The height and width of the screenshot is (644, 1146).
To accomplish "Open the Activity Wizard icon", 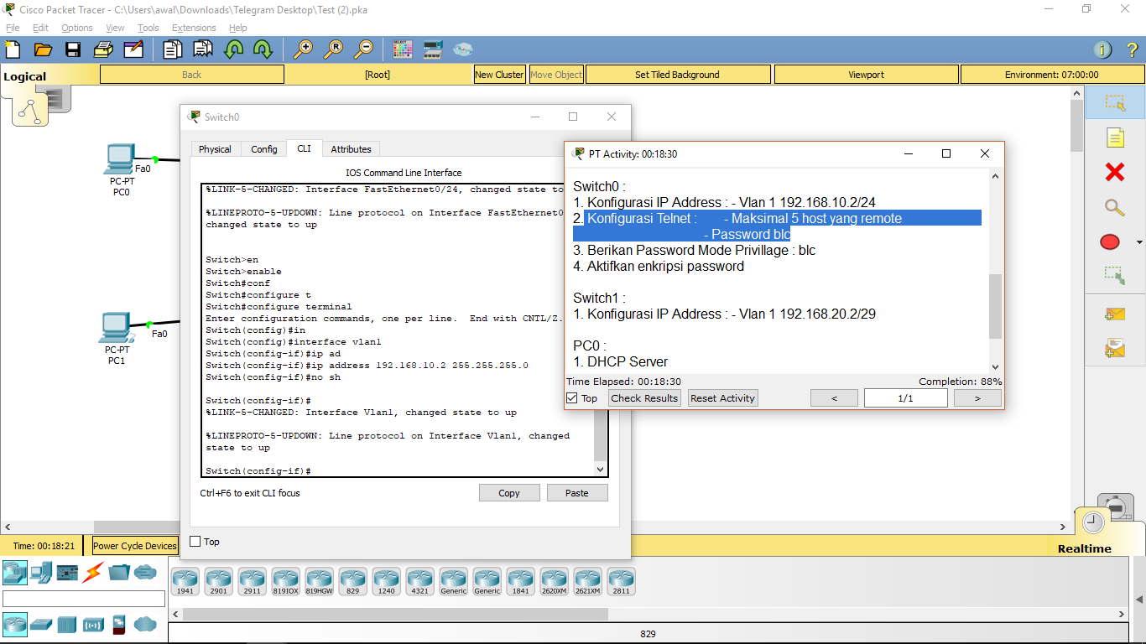I will click(x=133, y=49).
